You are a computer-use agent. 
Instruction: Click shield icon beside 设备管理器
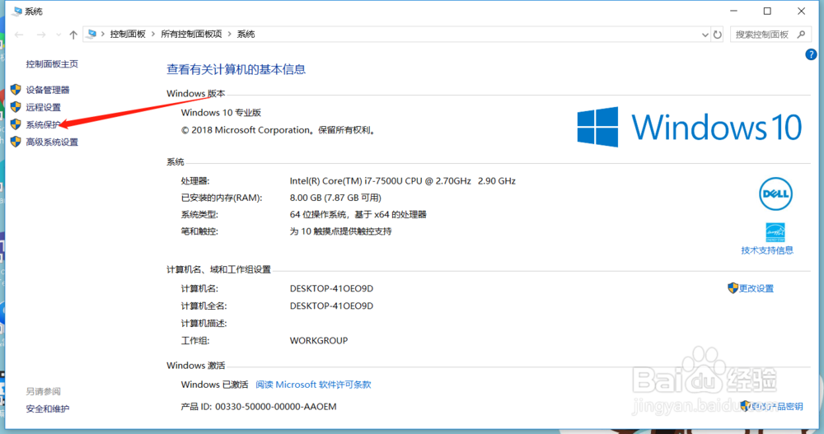click(16, 90)
